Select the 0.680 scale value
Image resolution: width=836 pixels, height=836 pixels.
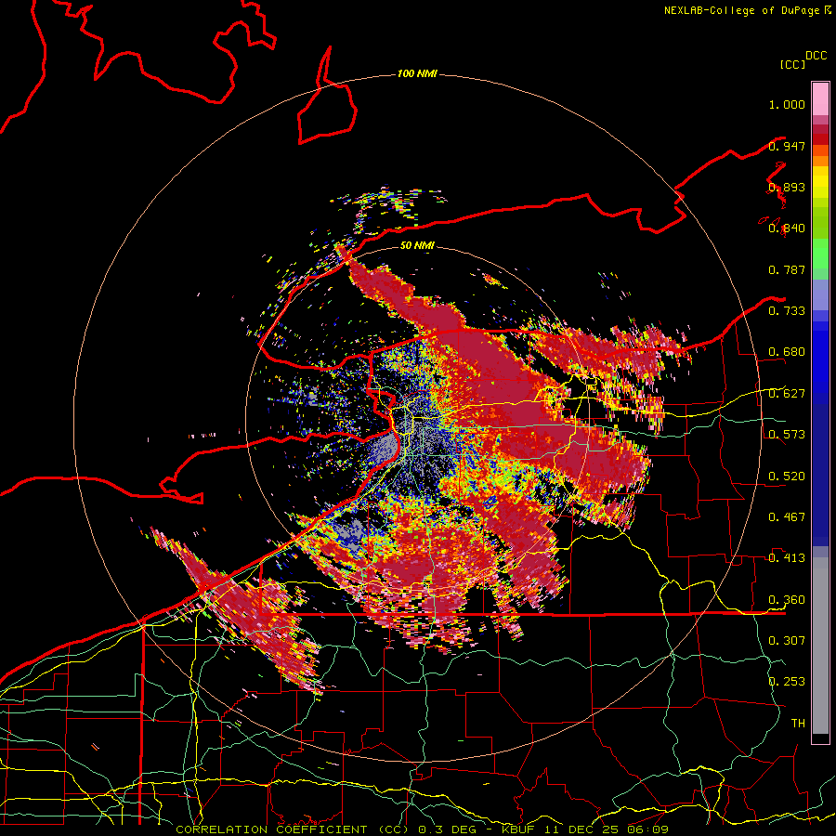tap(787, 352)
